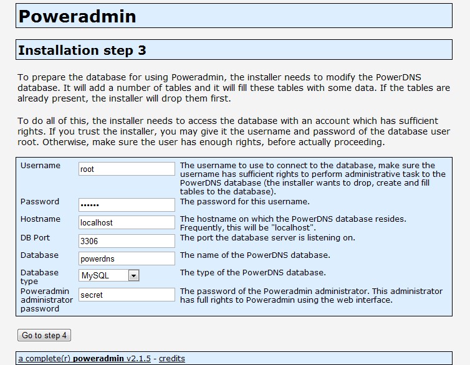Image resolution: width=470 pixels, height=365 pixels.
Task: Click the text 'The password for this username.'
Action: click(244, 202)
